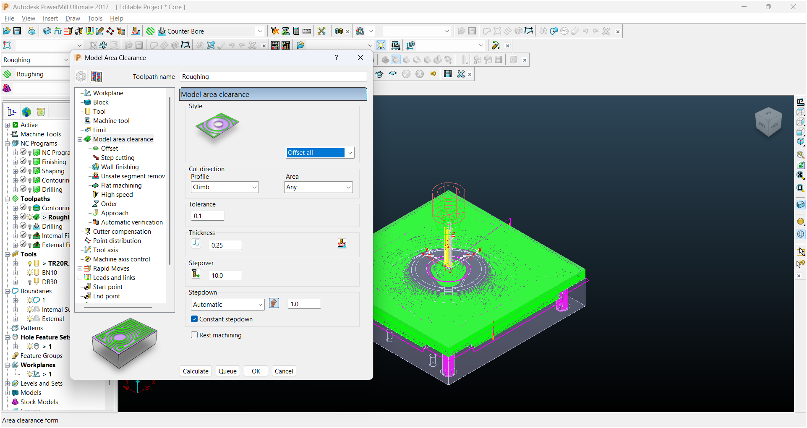Open the File menu
Screen dimensions: 807x428
[x=9, y=18]
